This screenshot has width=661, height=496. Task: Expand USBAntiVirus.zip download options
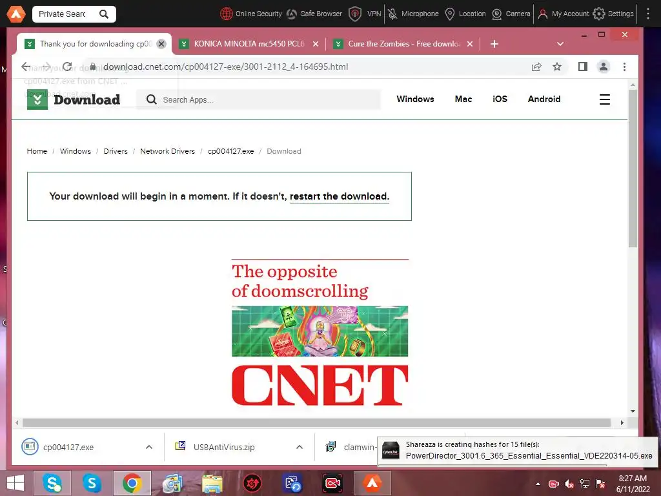pos(300,447)
